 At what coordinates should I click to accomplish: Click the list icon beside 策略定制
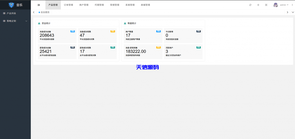point(4,21)
